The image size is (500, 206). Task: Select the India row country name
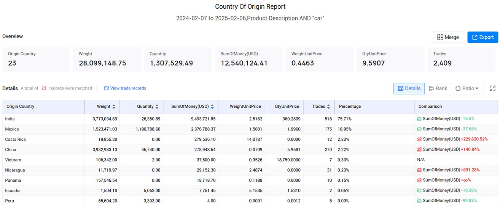click(10, 119)
